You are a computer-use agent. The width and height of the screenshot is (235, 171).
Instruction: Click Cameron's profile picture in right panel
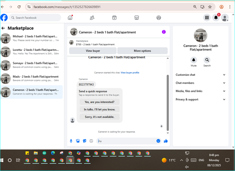coord(201,35)
